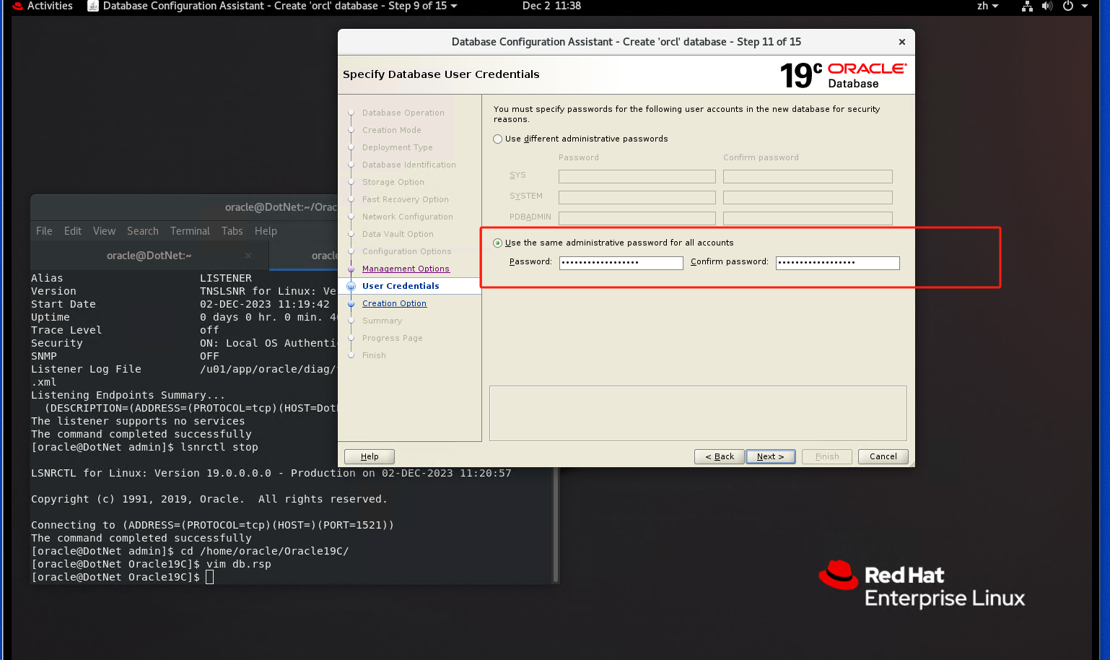Screen dimensions: 1110x660
Task: Click the Configuration Options step label
Action: [407, 251]
